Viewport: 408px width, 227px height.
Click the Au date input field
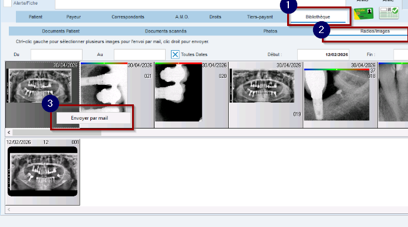pos(140,55)
